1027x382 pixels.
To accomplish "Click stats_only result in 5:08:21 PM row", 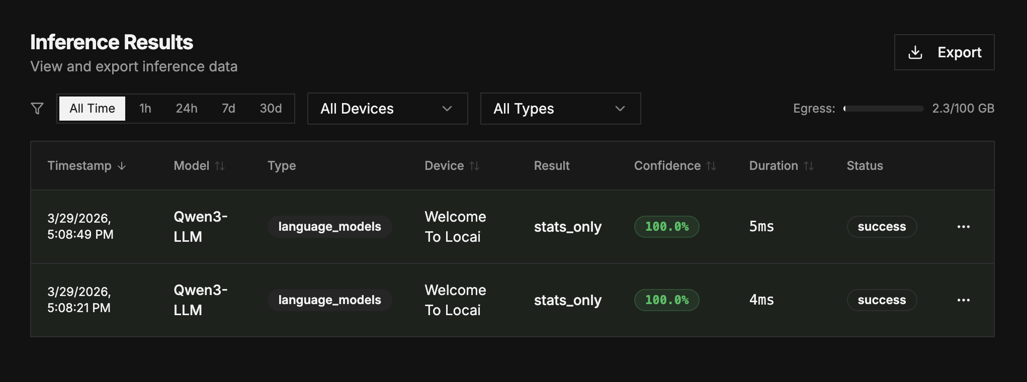I will [568, 301].
